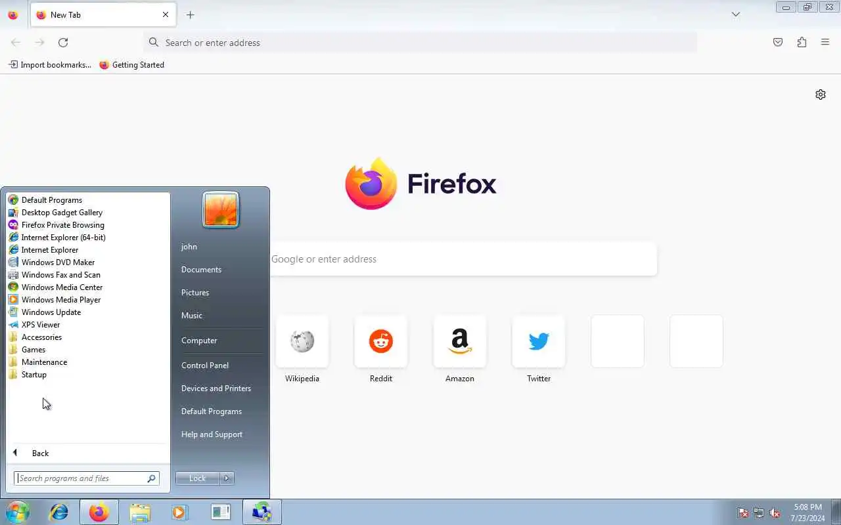
Task: Switch to Firefox on the taskbar
Action: pyautogui.click(x=99, y=512)
